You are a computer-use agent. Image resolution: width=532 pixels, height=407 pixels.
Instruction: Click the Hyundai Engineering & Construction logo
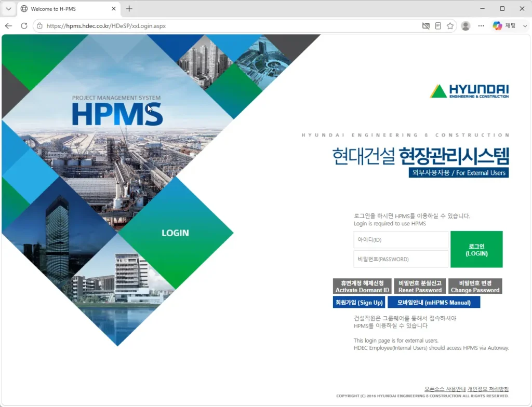point(469,91)
